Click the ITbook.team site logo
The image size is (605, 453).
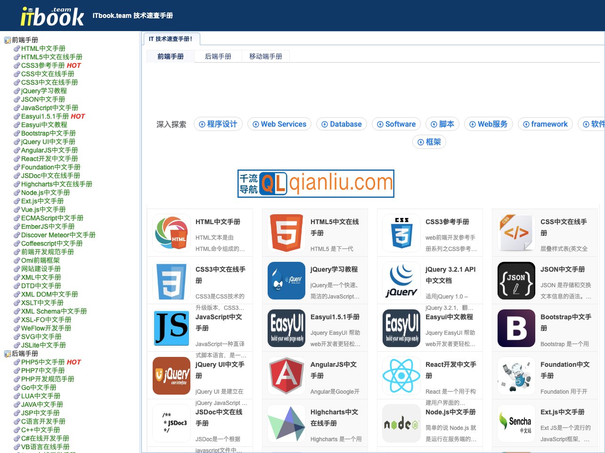pos(47,15)
